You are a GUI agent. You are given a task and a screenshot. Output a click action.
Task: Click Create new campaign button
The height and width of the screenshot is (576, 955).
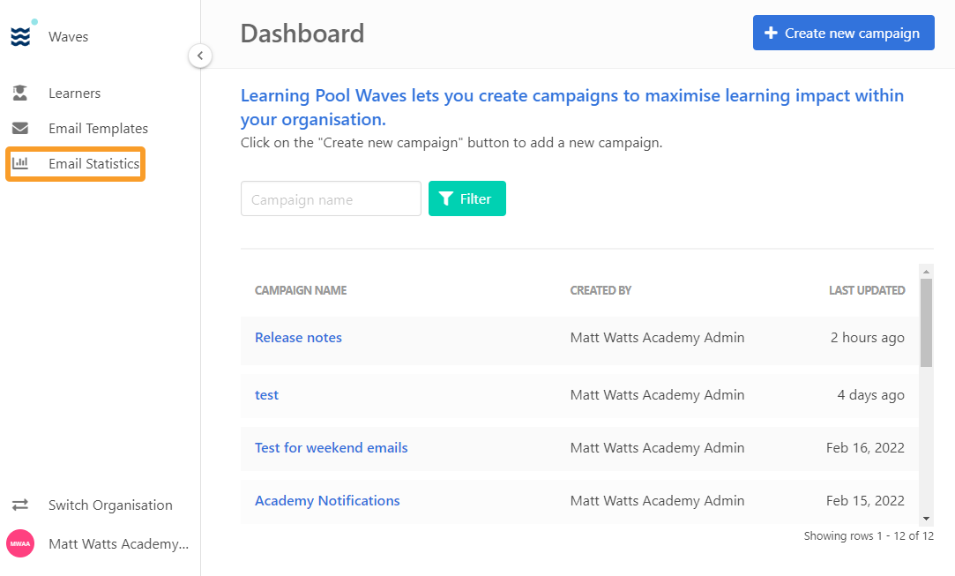click(x=844, y=33)
